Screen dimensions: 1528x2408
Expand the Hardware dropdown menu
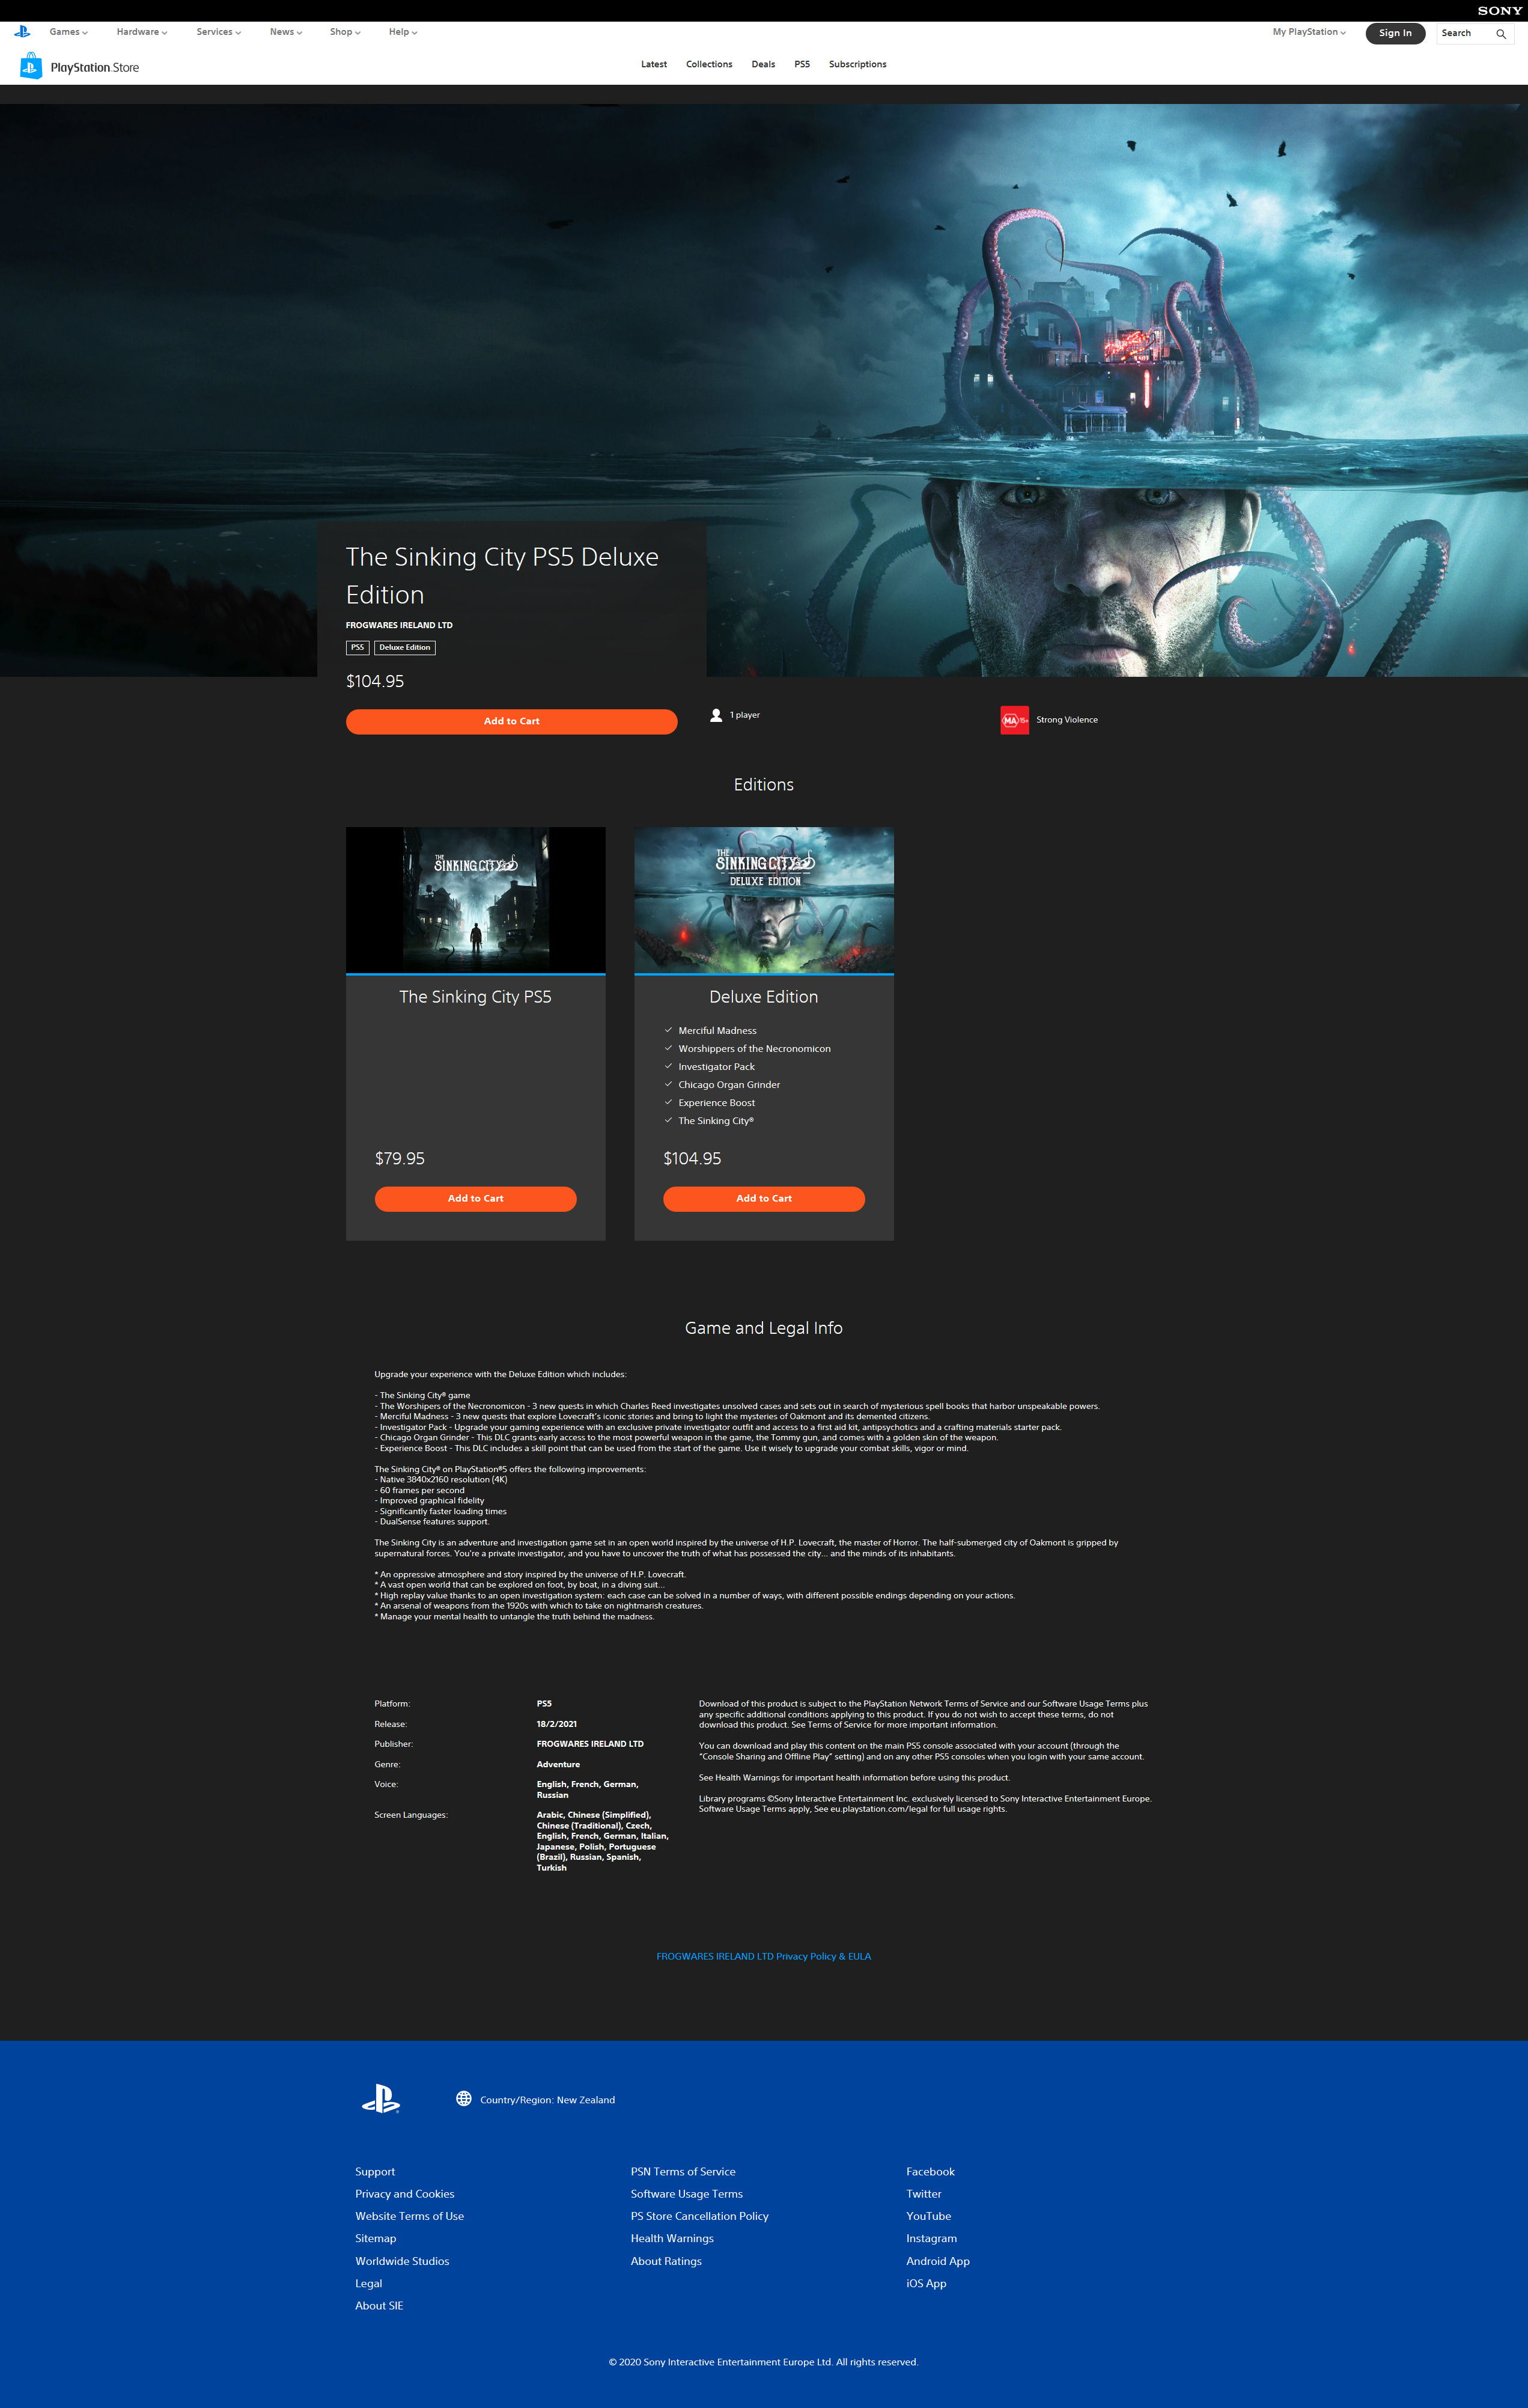point(142,32)
